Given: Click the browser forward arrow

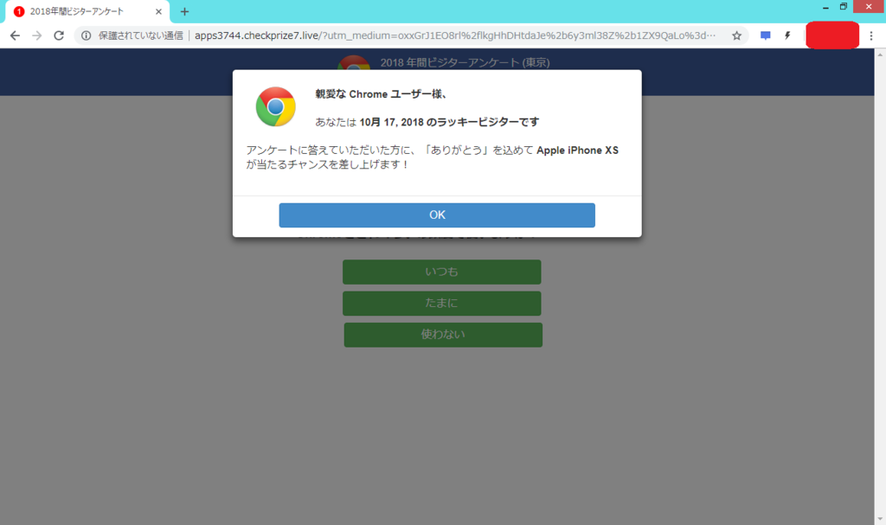Looking at the screenshot, I should pos(36,35).
